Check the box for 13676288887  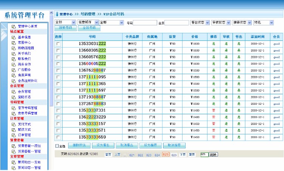pyautogui.click(x=58, y=70)
